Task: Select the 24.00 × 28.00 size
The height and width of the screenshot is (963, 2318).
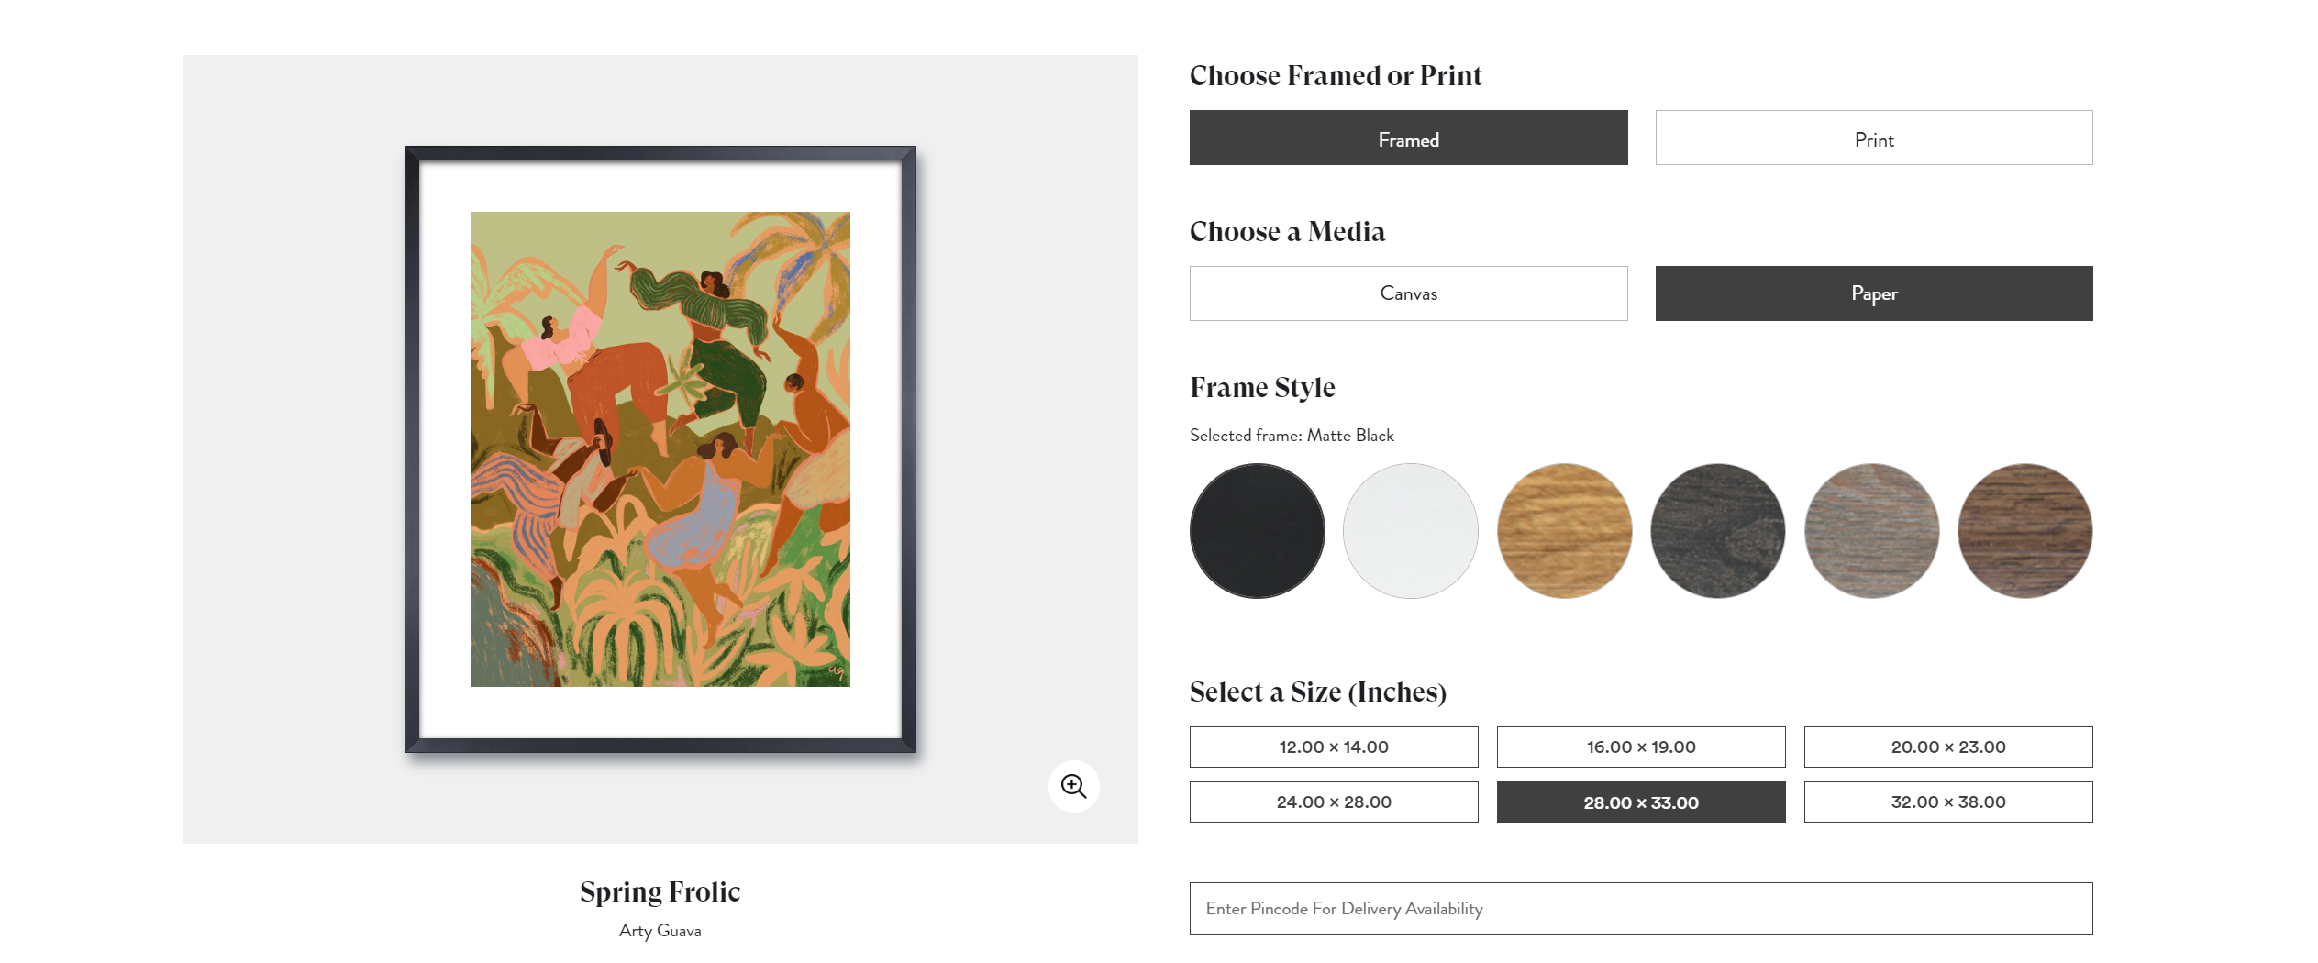Action: click(x=1334, y=802)
